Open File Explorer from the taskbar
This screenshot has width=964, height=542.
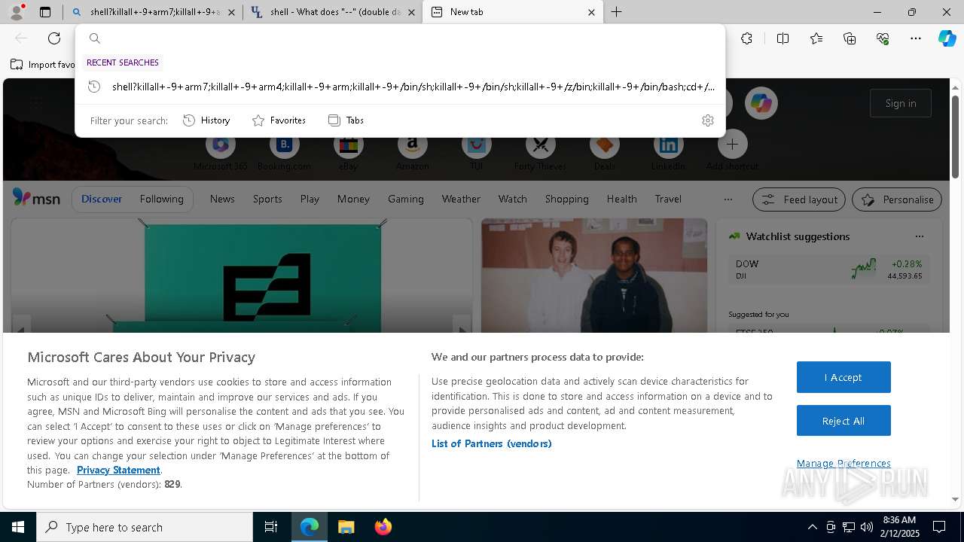point(346,527)
